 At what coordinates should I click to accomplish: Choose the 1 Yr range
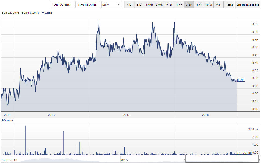tap(179, 5)
